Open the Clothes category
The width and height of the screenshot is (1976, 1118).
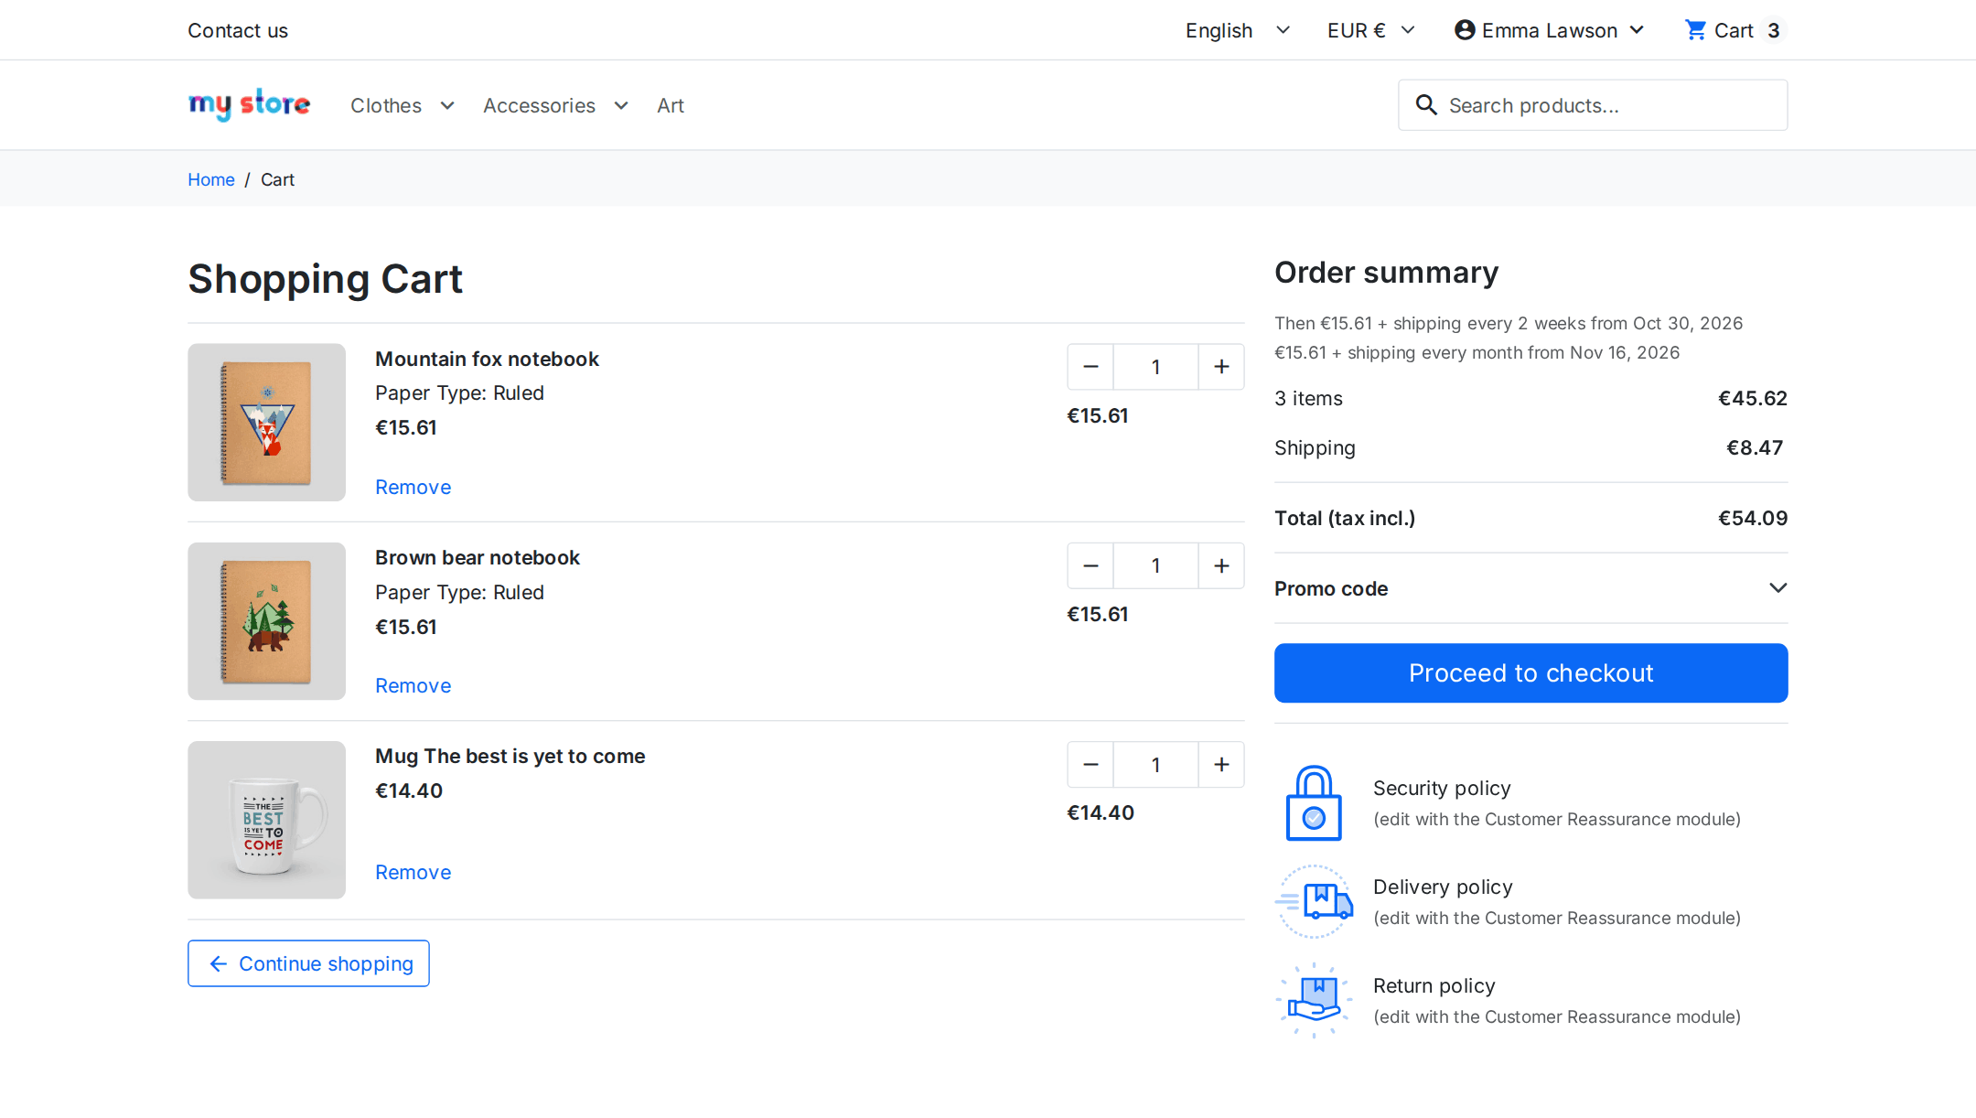point(386,105)
